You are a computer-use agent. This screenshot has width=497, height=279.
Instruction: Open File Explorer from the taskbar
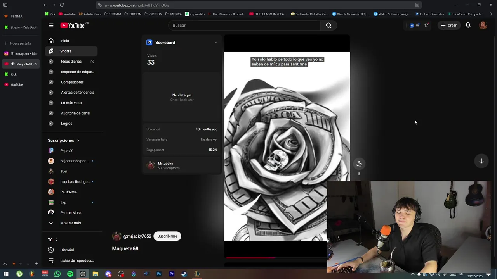(95, 274)
